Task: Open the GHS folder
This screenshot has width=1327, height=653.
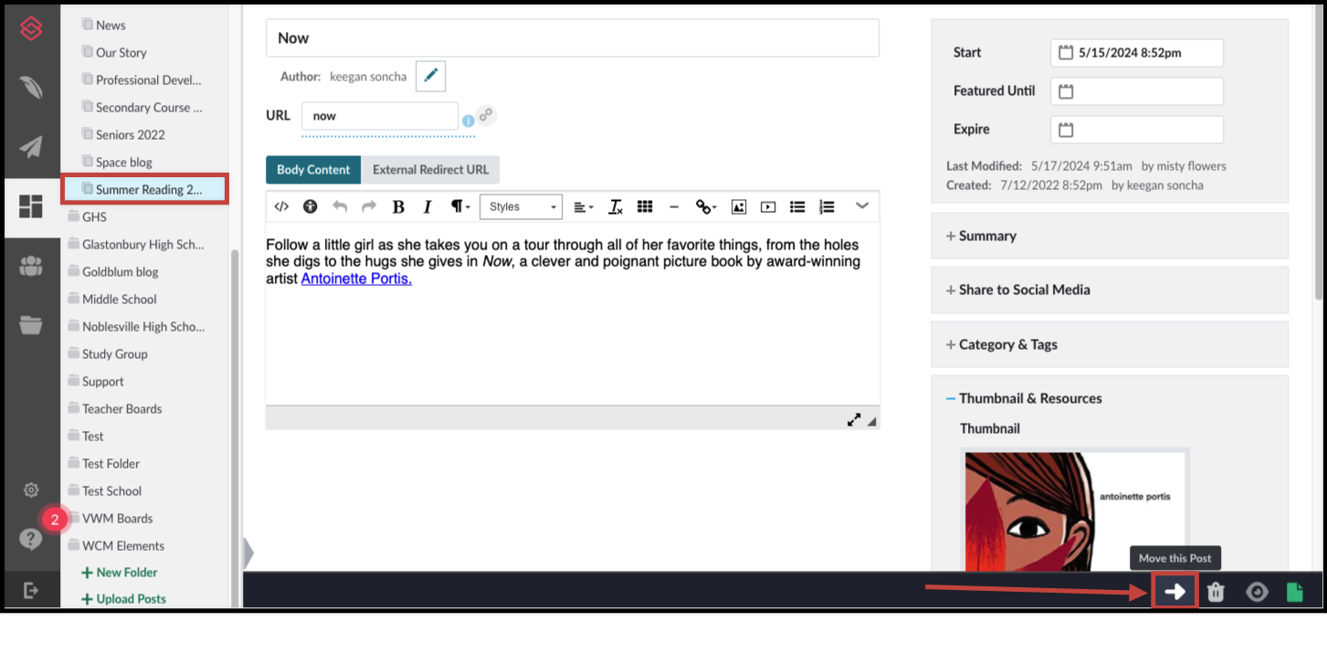Action: tap(89, 217)
